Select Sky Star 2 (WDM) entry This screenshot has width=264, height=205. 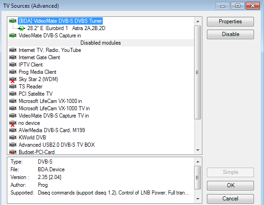tap(38, 79)
